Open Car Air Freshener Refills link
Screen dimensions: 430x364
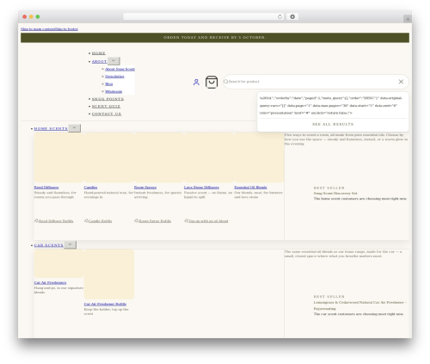click(x=105, y=304)
